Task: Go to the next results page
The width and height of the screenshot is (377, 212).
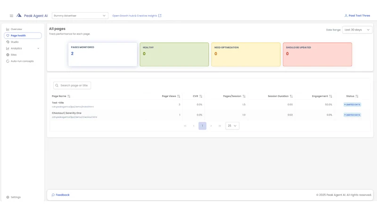Action: click(211, 126)
